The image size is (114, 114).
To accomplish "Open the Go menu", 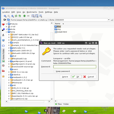I will pos(24,12).
